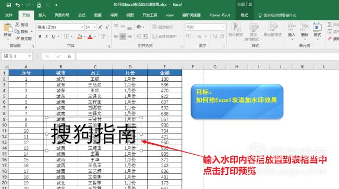This screenshot has width=339, height=189.
Task: Increase decimal places
Action: coord(215,36)
